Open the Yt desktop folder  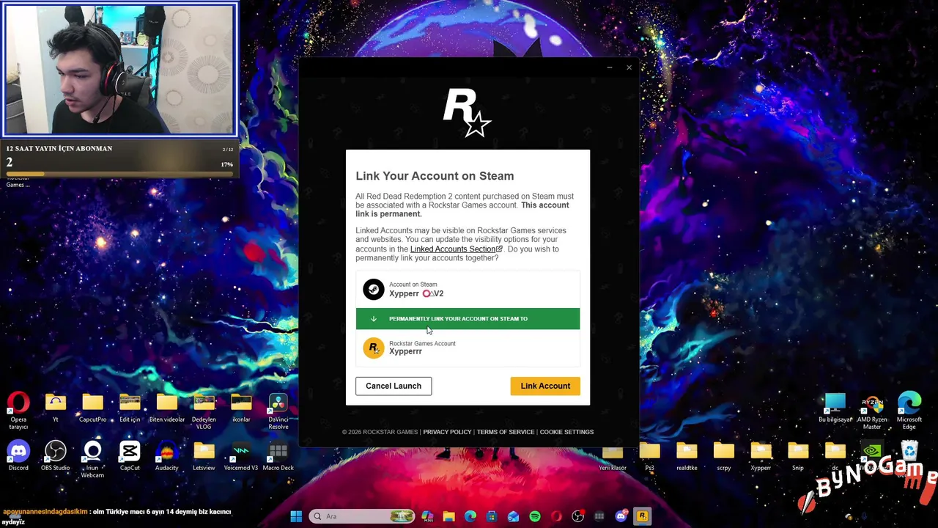pos(56,408)
